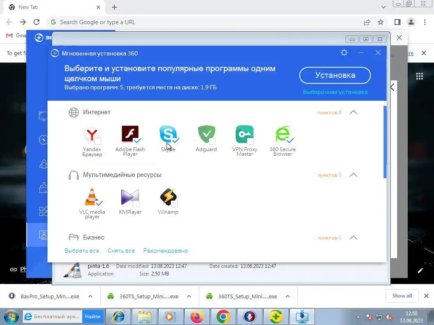Open installer settings gear icon
This screenshot has width=434, height=325.
click(344, 52)
